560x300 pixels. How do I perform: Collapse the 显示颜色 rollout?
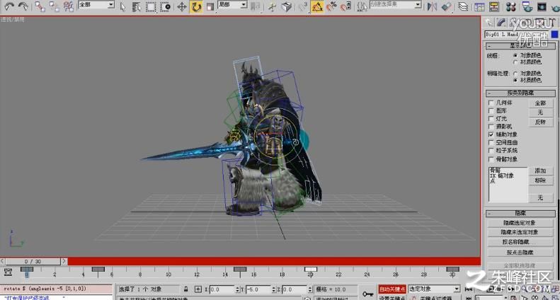pos(520,46)
